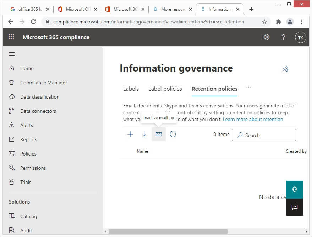Close the More resources browser tab
Image resolution: width=312 pixels, height=237 pixels.
pos(190,9)
